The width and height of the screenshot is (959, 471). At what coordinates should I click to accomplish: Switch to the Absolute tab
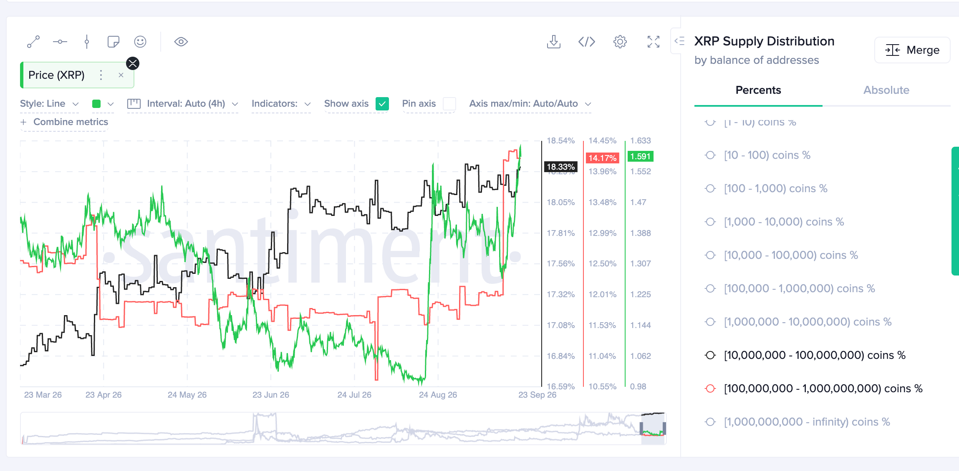click(x=886, y=90)
